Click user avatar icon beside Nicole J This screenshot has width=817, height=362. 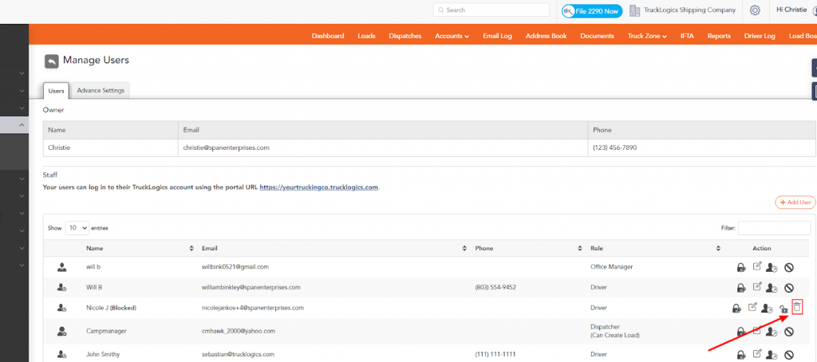click(x=62, y=309)
